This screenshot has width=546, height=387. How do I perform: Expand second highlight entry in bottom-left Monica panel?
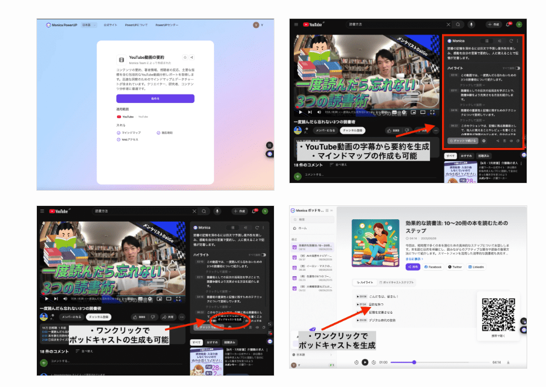tap(218, 291)
